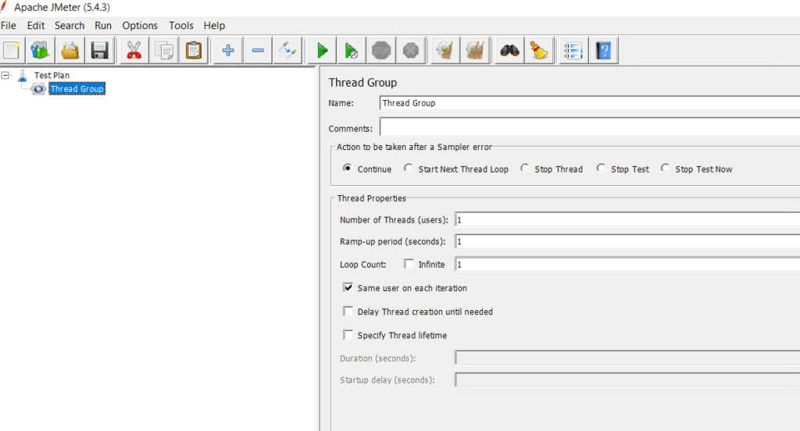This screenshot has height=431, width=800.
Task: Enable Delay Thread creation until needed
Action: pos(348,311)
